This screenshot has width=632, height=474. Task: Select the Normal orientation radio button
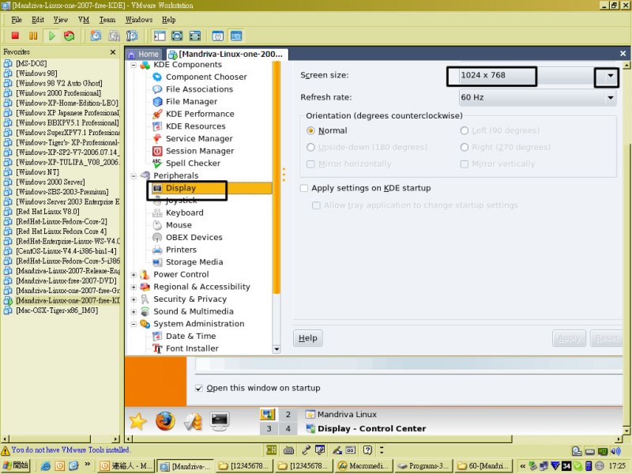(x=310, y=130)
